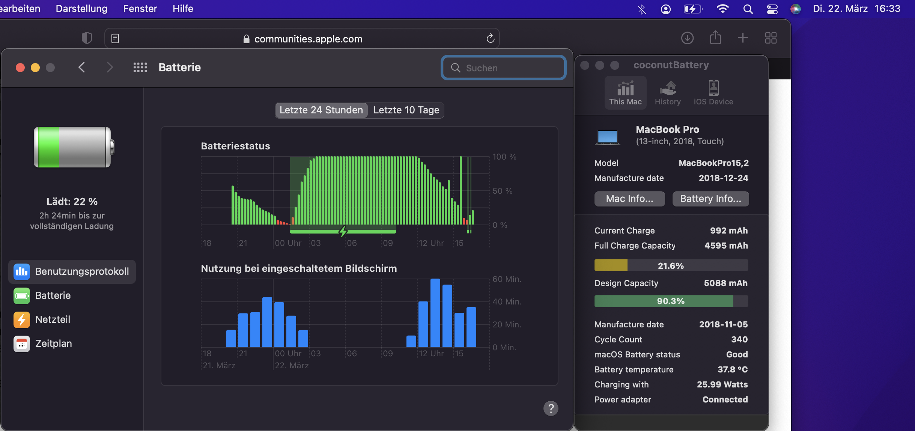Switch to Letzte 10 Tage view
This screenshot has width=915, height=431.
point(406,110)
